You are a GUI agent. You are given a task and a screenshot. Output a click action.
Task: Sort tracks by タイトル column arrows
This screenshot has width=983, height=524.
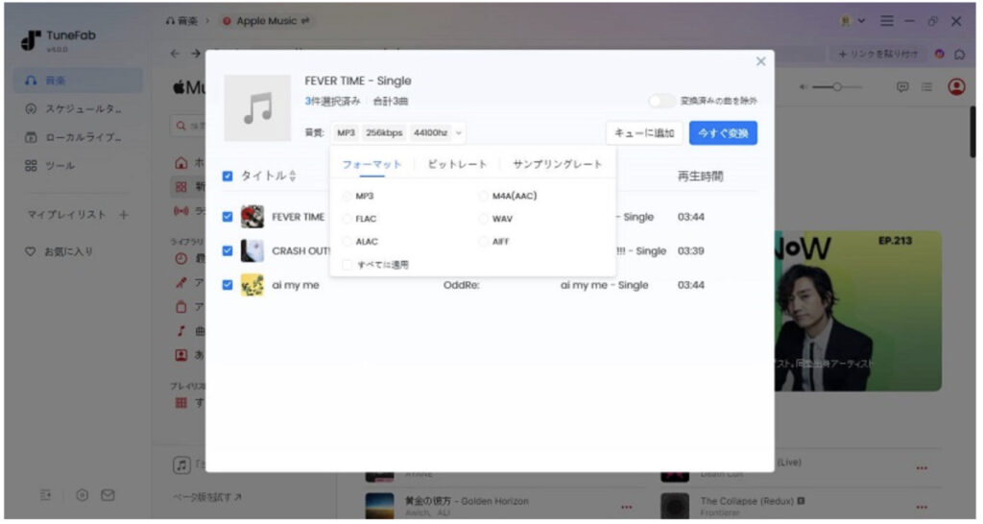293,177
